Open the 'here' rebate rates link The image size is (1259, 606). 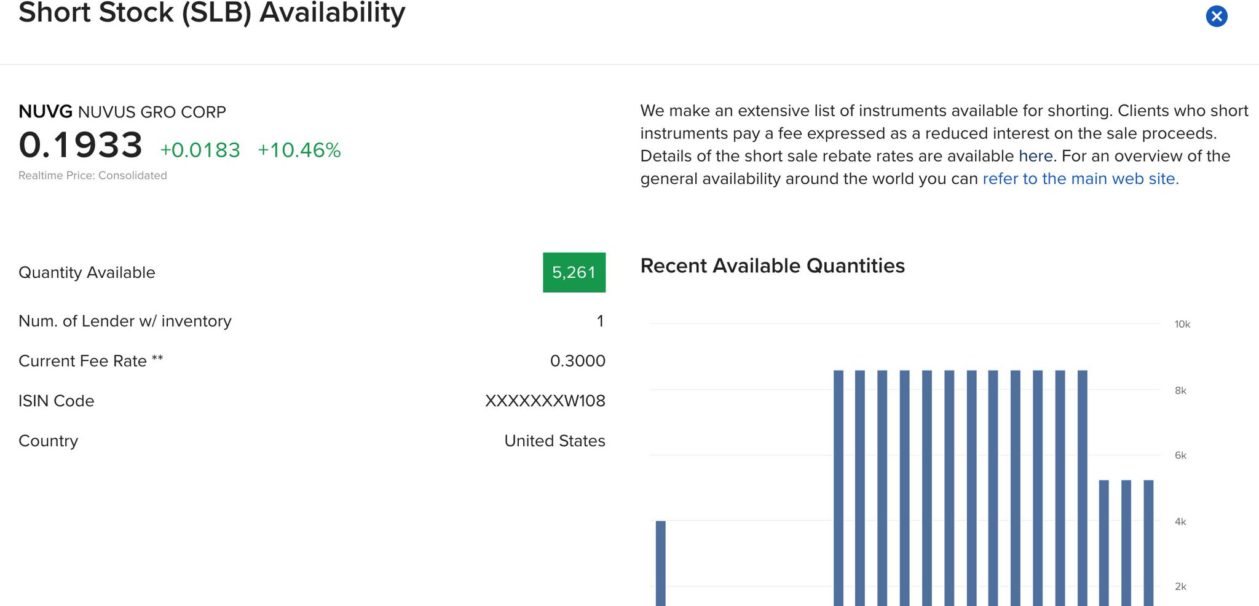tap(1036, 156)
